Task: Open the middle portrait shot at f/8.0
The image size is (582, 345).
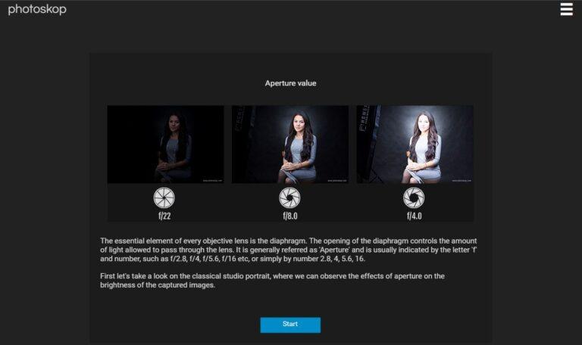Action: [290, 144]
